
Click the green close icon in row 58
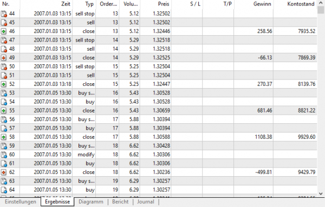tap(4, 137)
